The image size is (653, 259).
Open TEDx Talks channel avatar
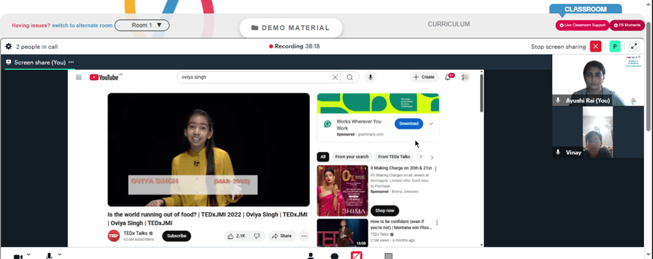[114, 236]
